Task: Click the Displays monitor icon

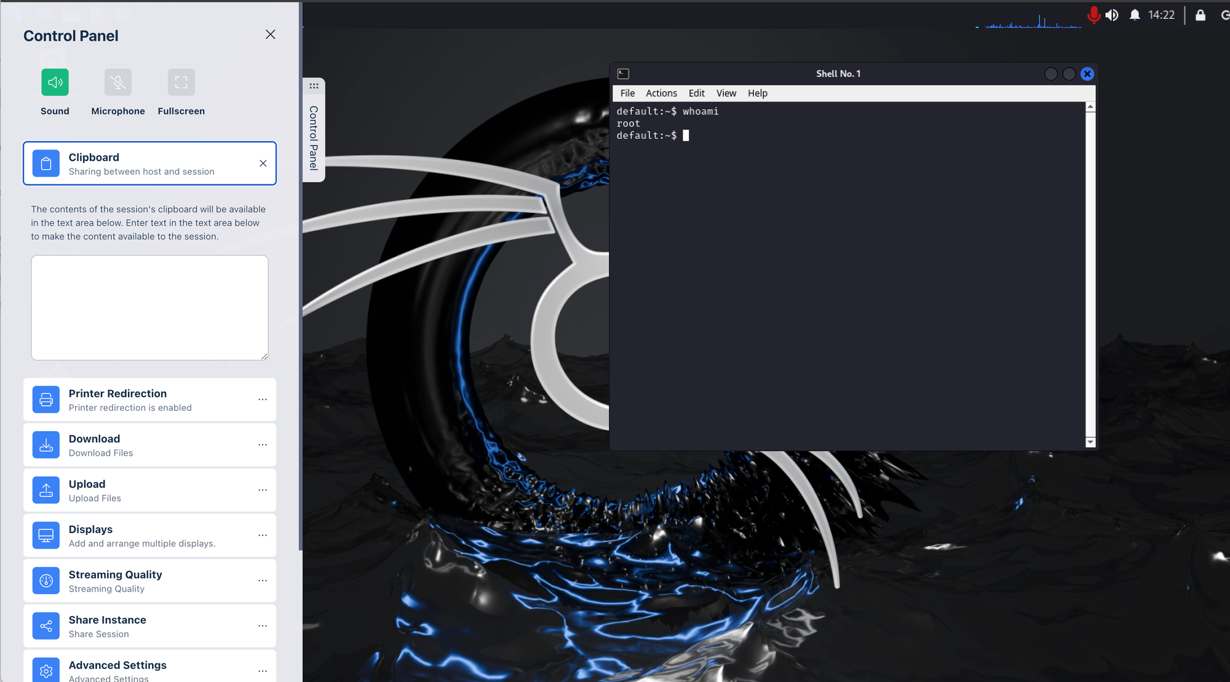Action: pos(46,536)
